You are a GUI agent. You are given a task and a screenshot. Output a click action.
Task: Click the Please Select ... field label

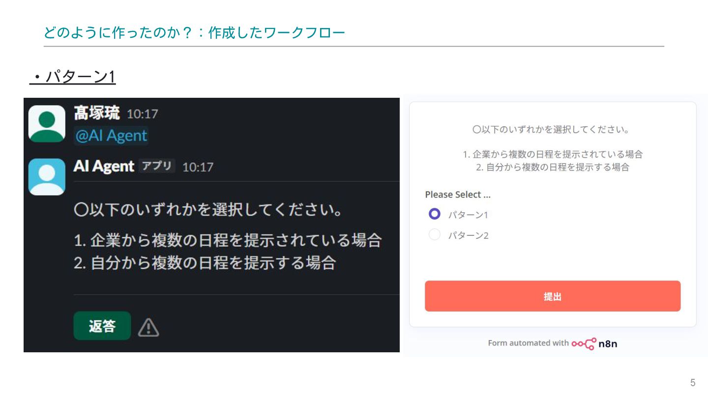pos(458,195)
